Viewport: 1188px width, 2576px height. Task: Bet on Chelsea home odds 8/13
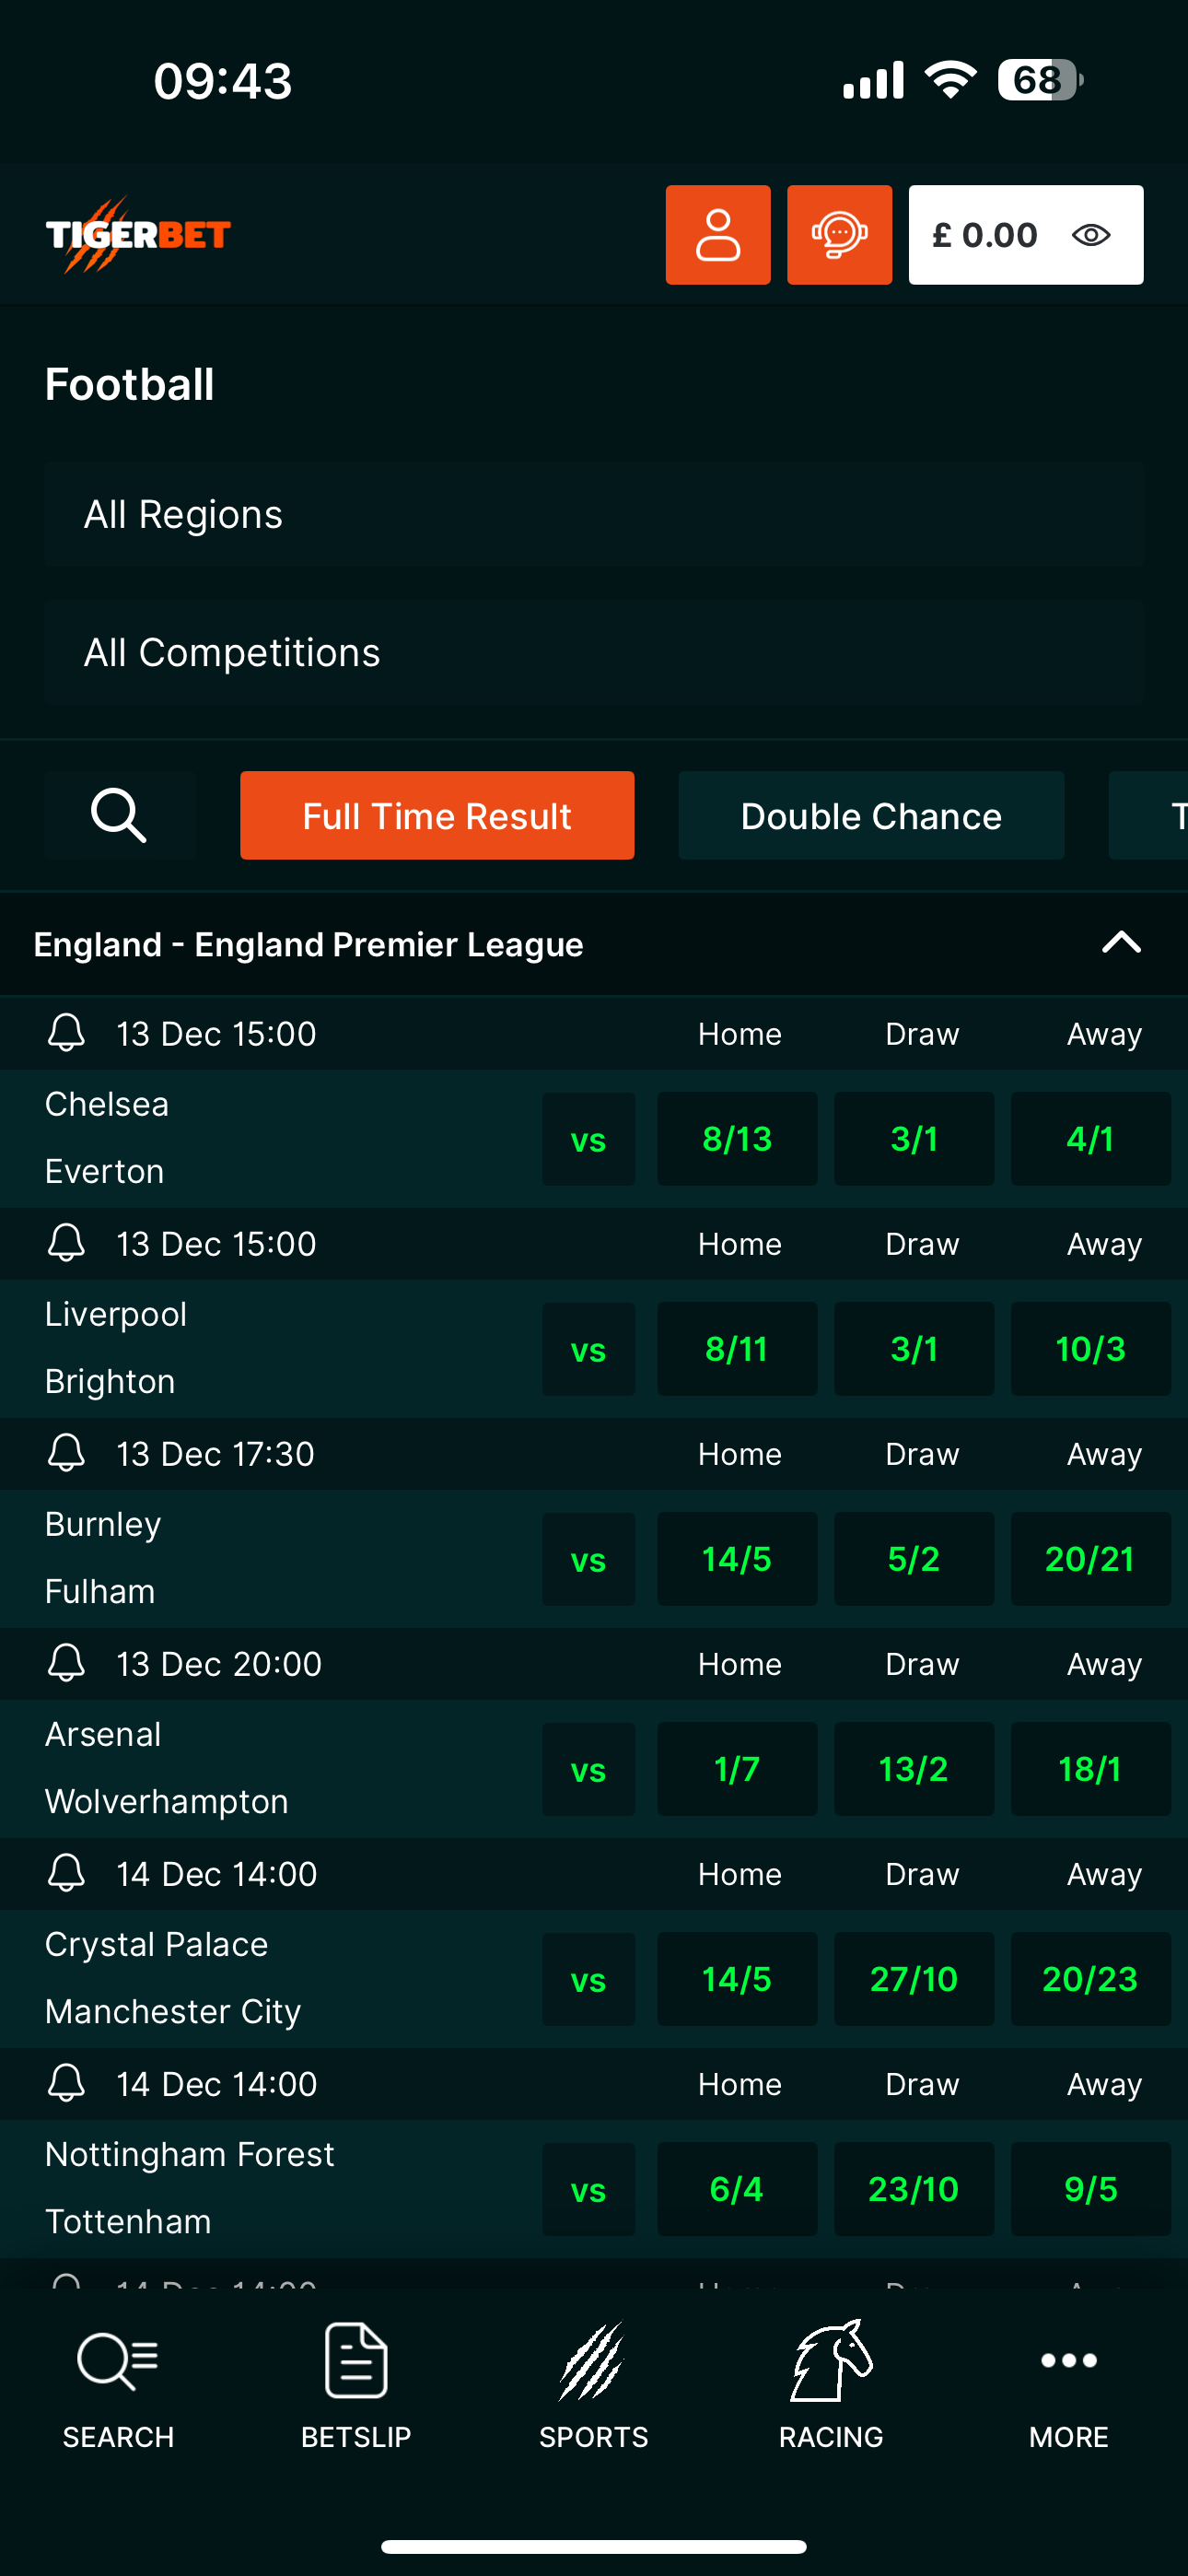tap(737, 1138)
